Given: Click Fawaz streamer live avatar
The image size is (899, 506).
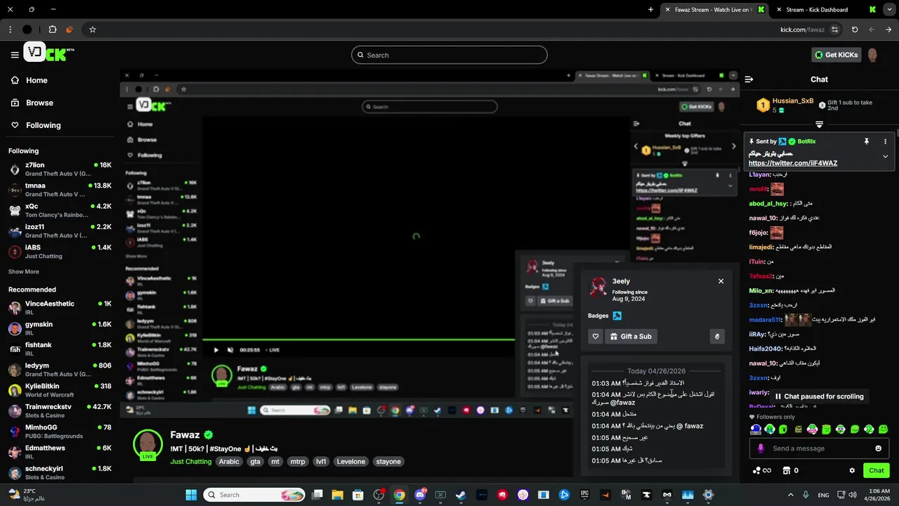Looking at the screenshot, I should (147, 445).
